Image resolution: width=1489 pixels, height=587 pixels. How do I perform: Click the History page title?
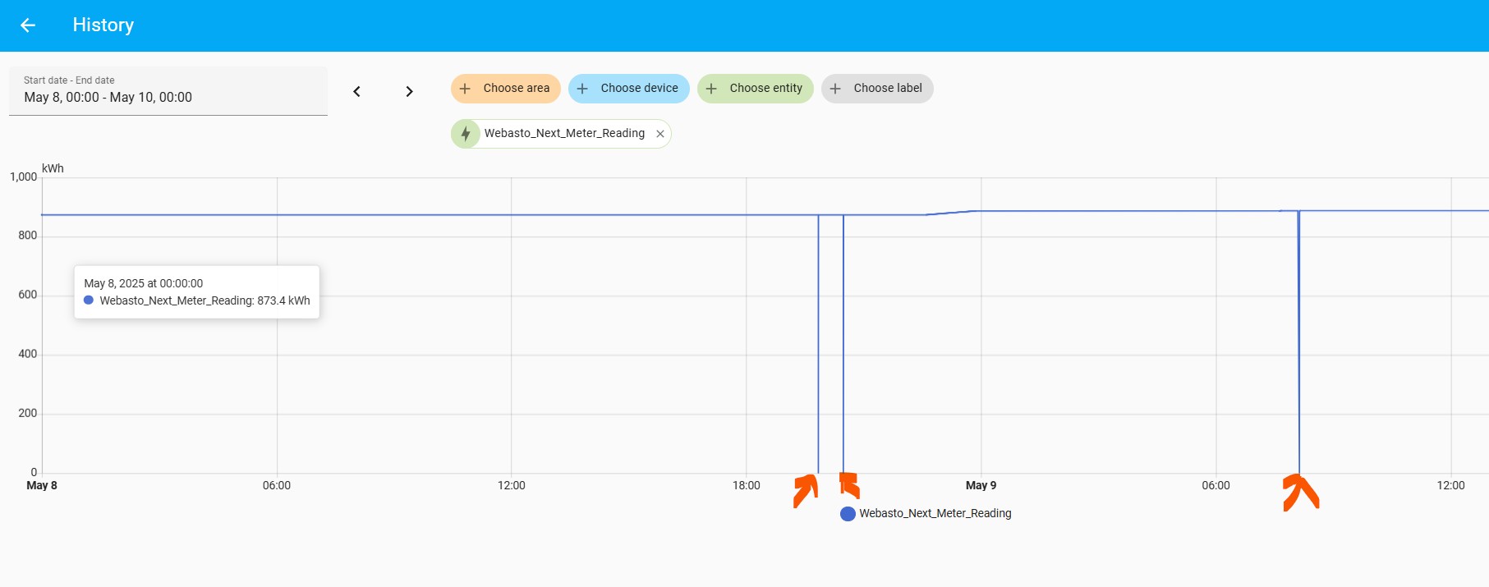(x=103, y=25)
